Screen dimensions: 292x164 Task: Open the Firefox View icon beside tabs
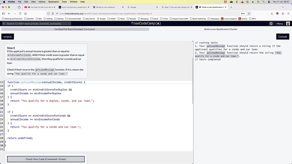19,7
